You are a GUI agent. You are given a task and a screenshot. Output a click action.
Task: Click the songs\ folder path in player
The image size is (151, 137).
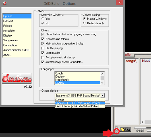(x=131, y=61)
